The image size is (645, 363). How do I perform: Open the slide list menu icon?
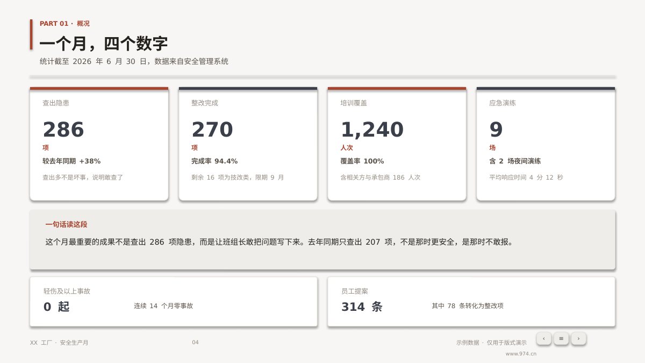(561, 338)
